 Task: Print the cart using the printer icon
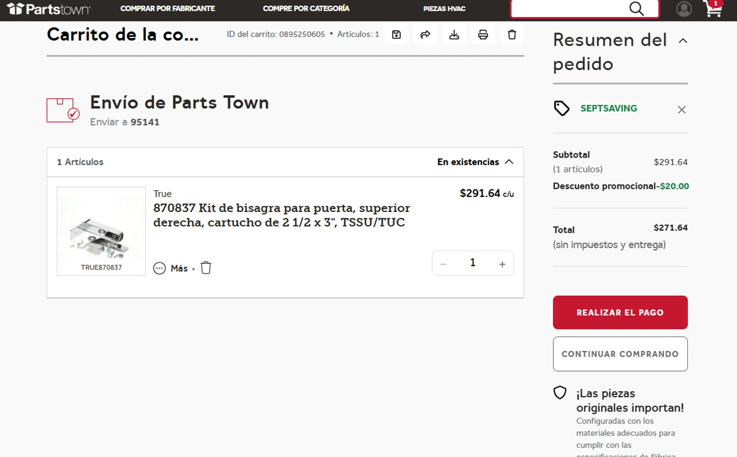pos(483,34)
